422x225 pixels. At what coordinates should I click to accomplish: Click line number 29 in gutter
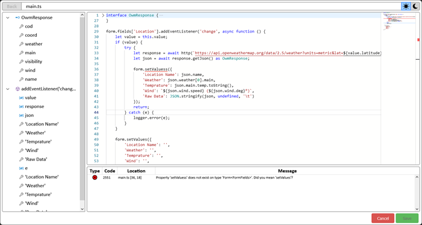tap(96, 31)
